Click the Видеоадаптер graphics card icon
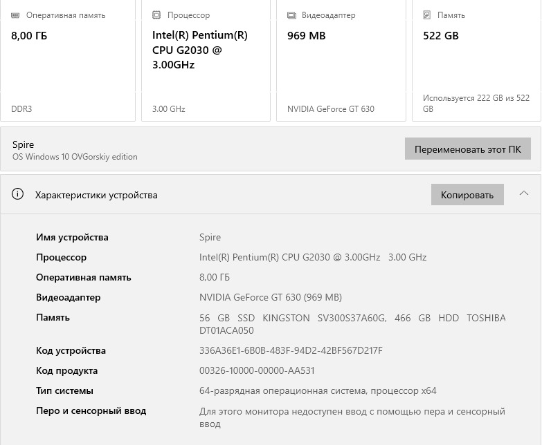542x445 pixels. coord(291,15)
